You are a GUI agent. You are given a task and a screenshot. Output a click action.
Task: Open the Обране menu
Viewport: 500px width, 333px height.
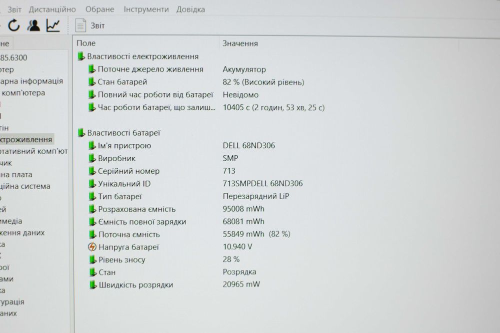[99, 9]
